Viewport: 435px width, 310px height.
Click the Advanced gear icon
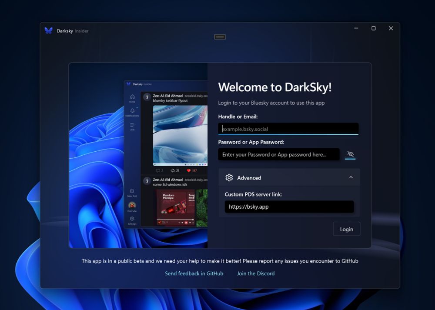(x=229, y=177)
